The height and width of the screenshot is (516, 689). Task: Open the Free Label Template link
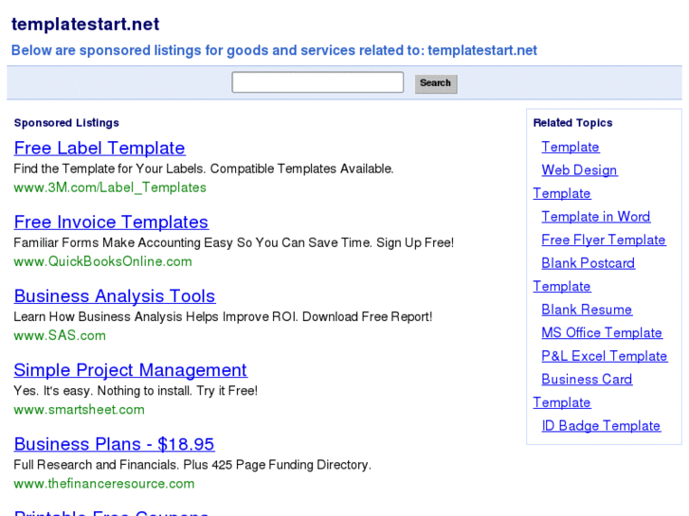(x=100, y=149)
